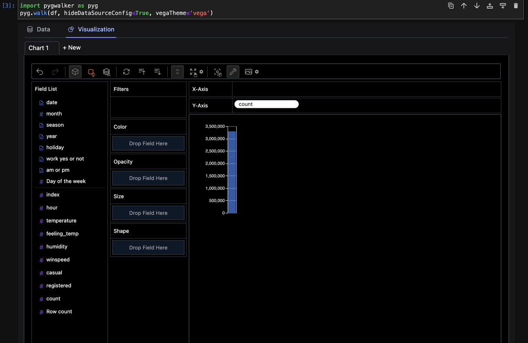Select the Visualization tab
Screen dimensions: 528x343
coord(91,29)
